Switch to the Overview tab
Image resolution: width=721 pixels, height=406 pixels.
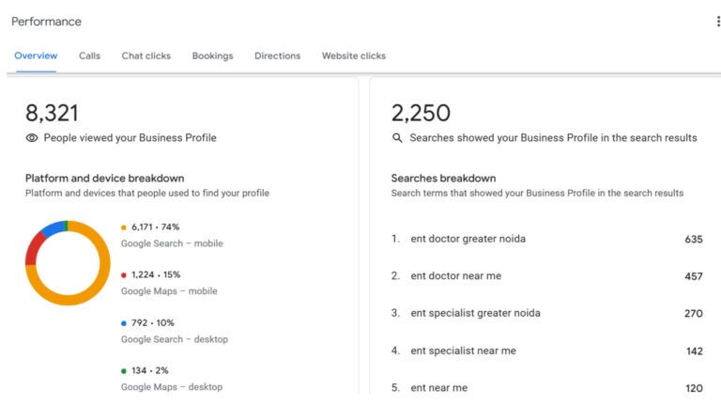(36, 56)
